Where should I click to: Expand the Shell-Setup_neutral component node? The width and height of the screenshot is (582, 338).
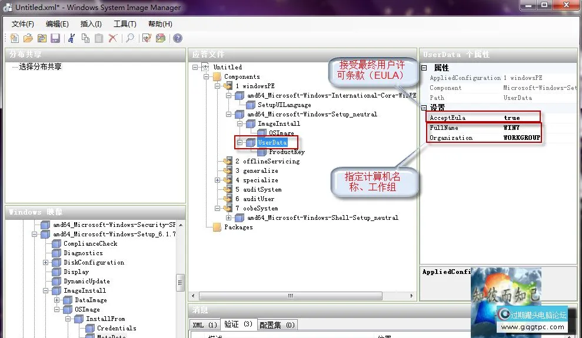(229, 217)
